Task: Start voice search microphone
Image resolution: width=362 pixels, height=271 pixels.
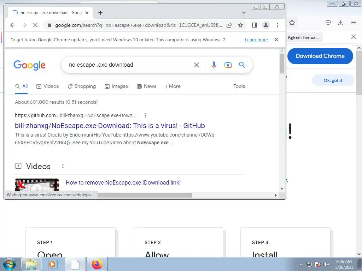Action: pyautogui.click(x=214, y=65)
